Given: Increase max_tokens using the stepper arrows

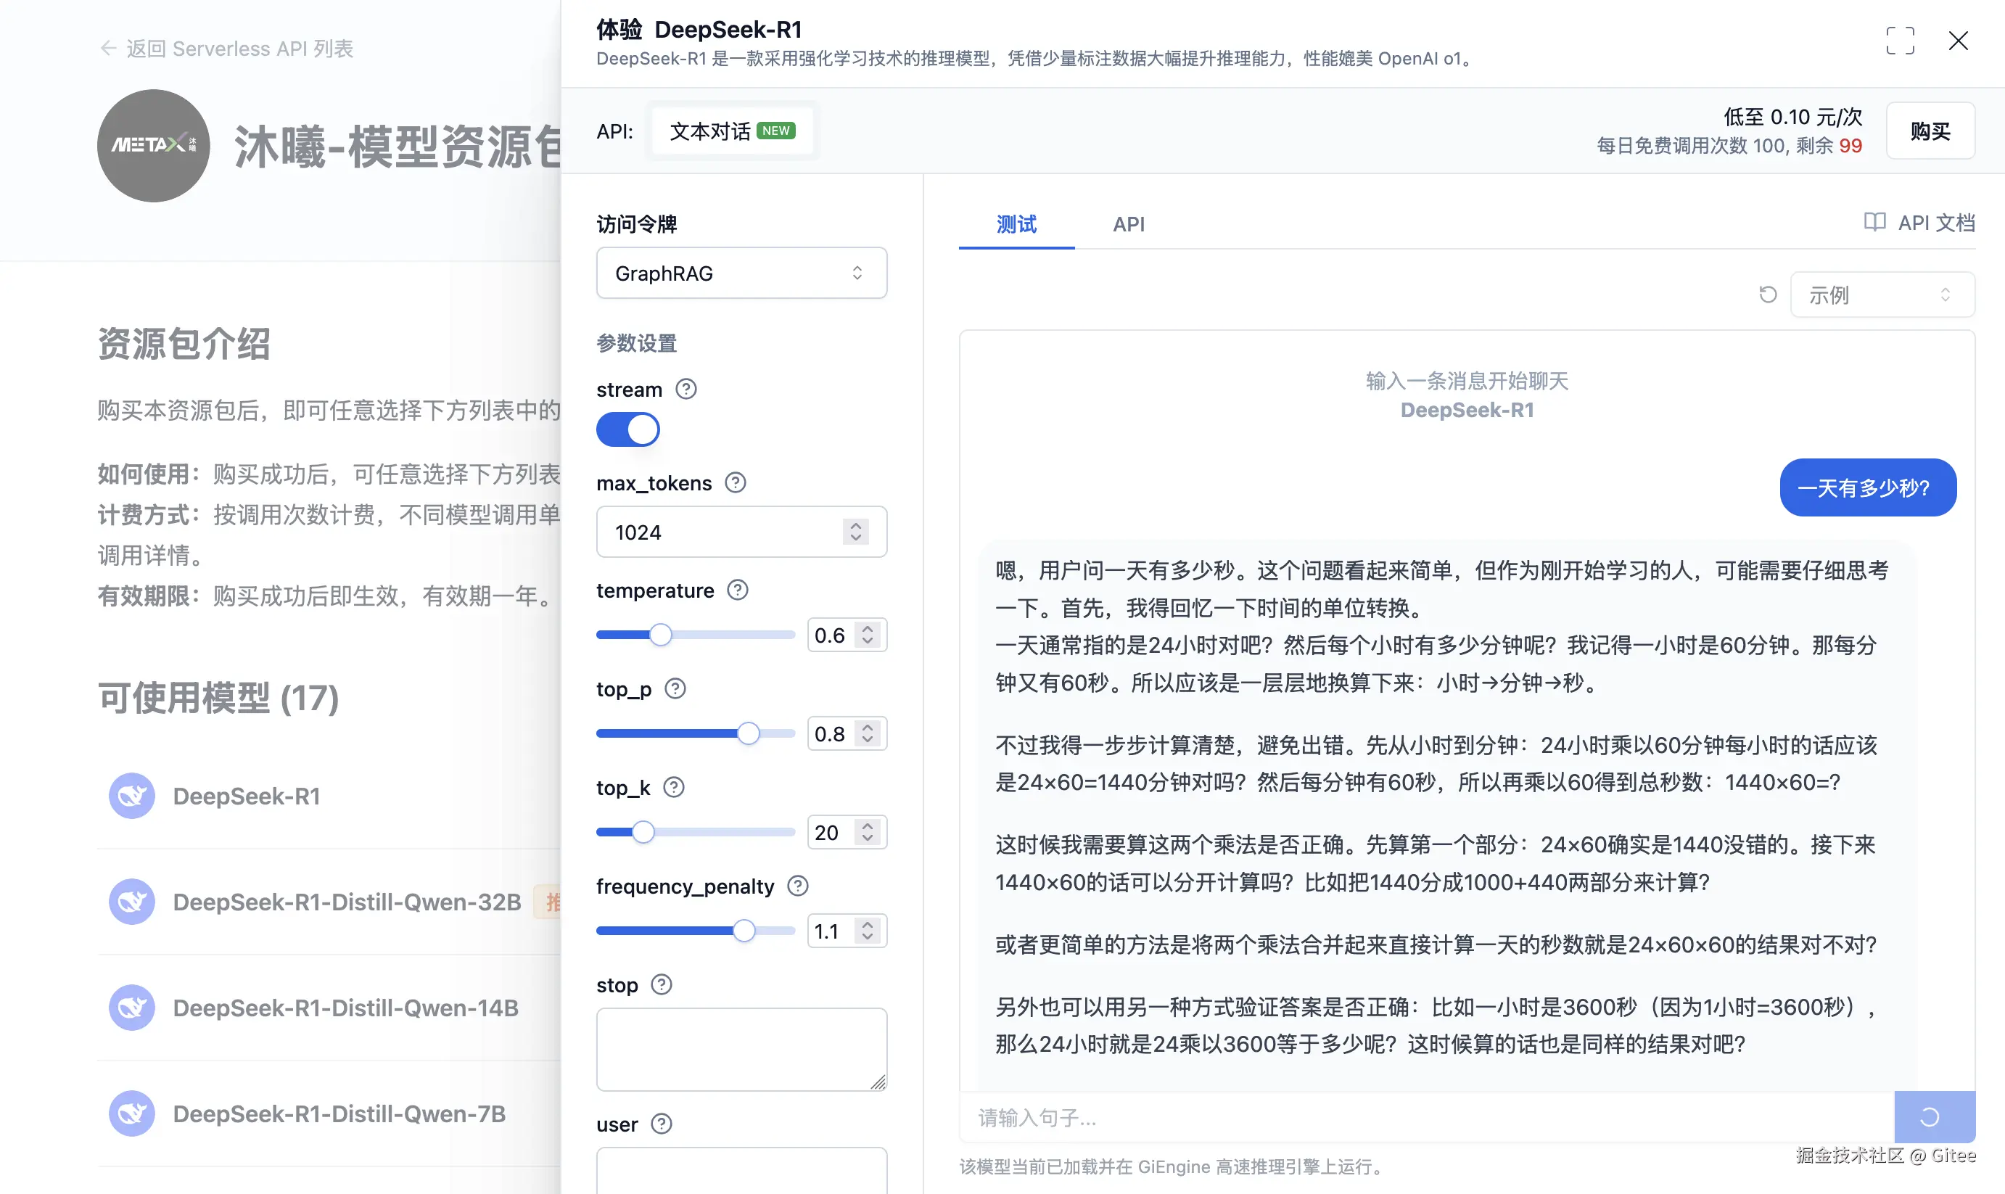Looking at the screenshot, I should tap(855, 526).
